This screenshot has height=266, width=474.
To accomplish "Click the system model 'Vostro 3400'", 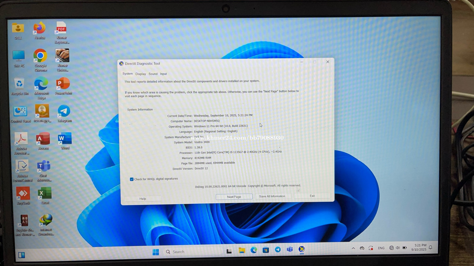I will coord(202,142).
